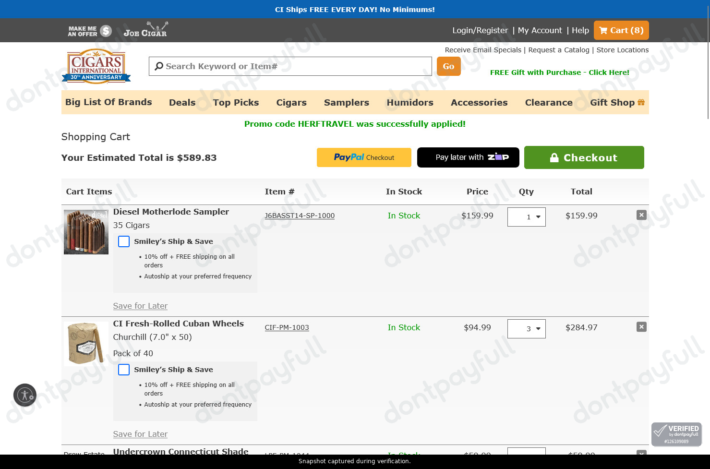Open My Account link
710x469 pixels.
[540, 30]
